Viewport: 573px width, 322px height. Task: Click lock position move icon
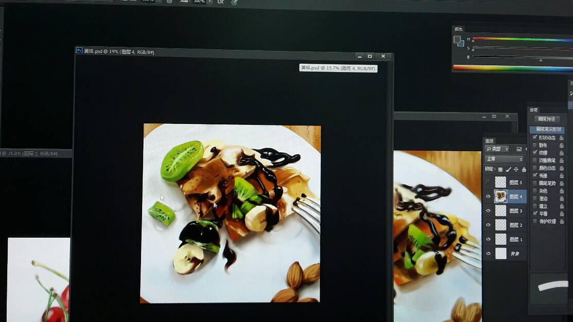516,169
